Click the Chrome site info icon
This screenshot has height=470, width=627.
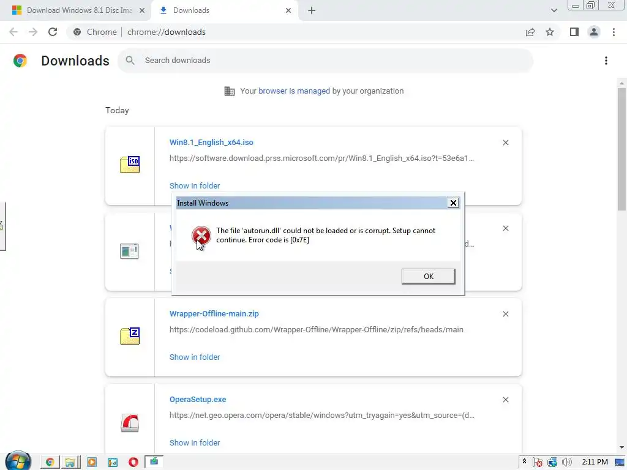click(x=77, y=32)
